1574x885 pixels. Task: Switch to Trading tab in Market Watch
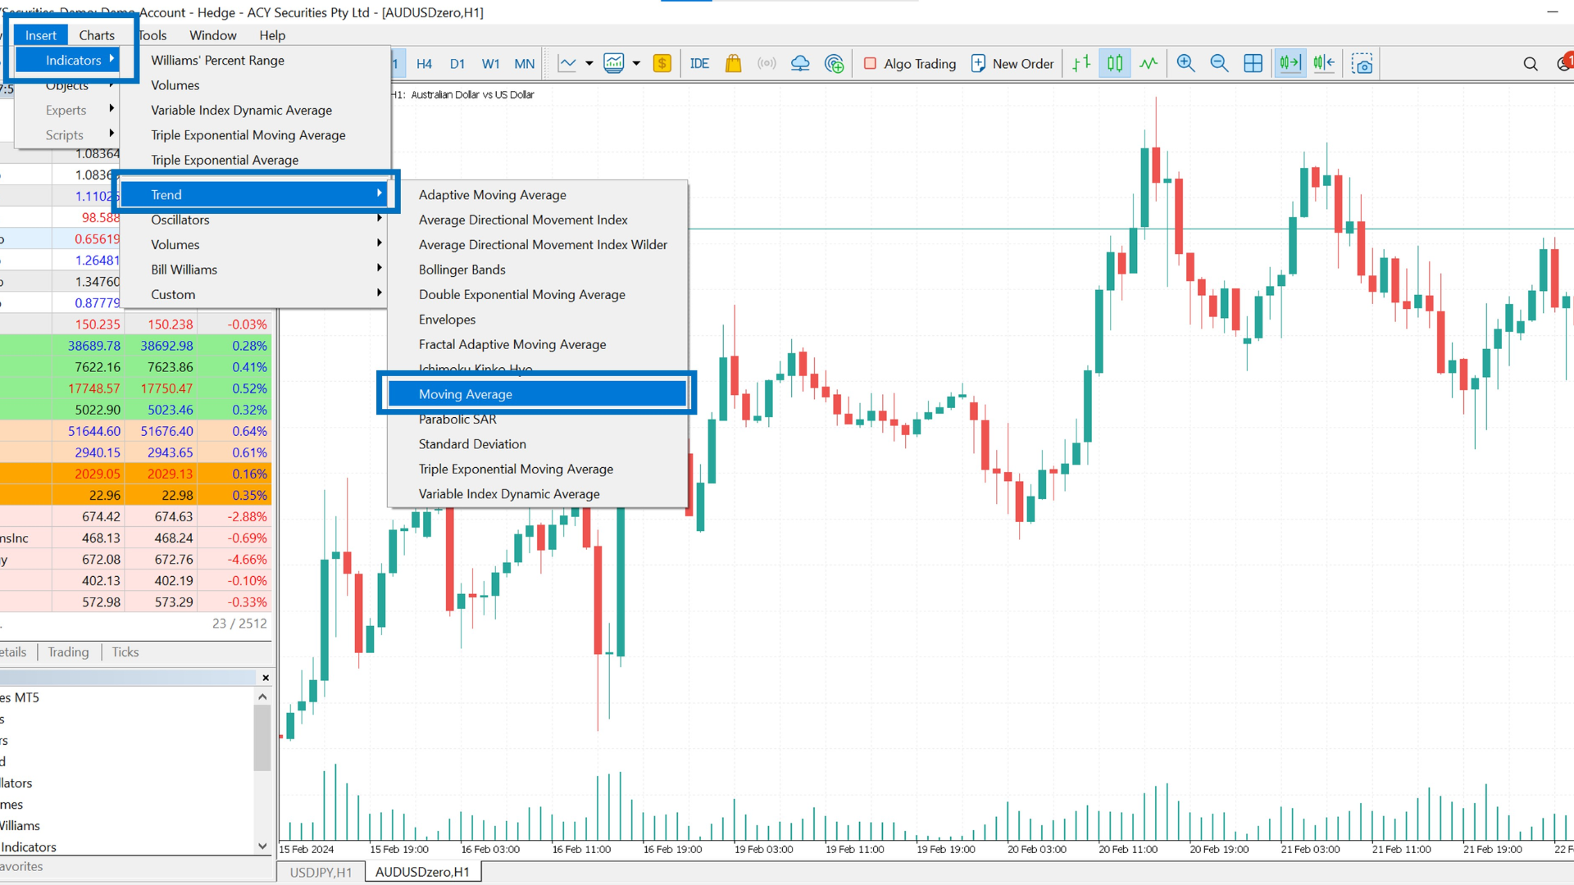click(x=68, y=652)
